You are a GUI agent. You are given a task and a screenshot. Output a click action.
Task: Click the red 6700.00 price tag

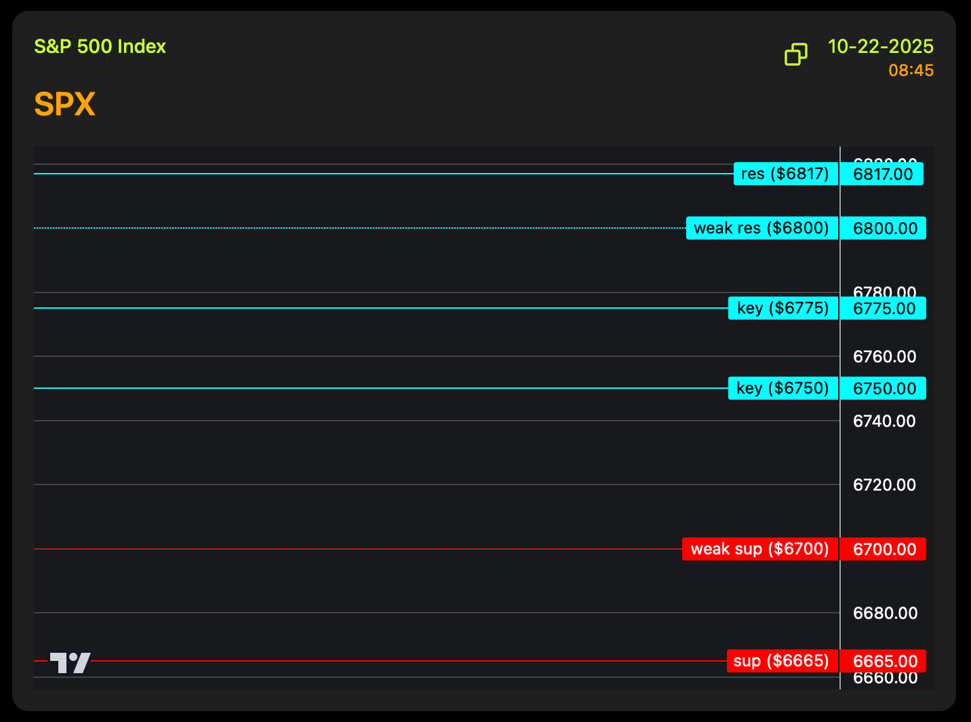point(884,549)
